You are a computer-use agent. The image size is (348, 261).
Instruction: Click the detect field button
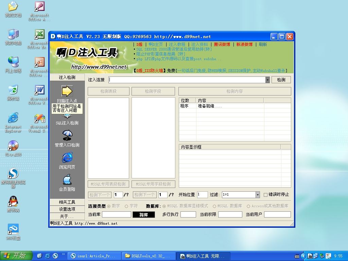[x=153, y=91]
